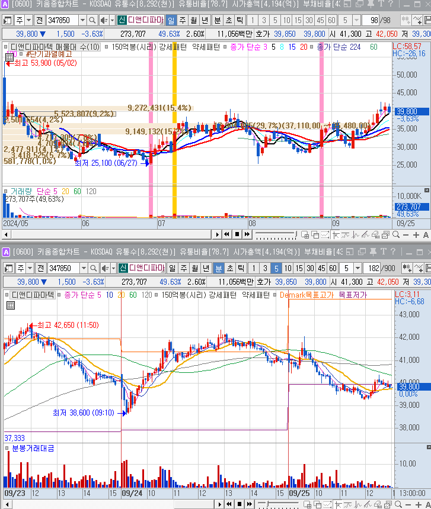Select 60-minute interval in lower chart
Screen dimensions: 431x509
click(x=333, y=269)
